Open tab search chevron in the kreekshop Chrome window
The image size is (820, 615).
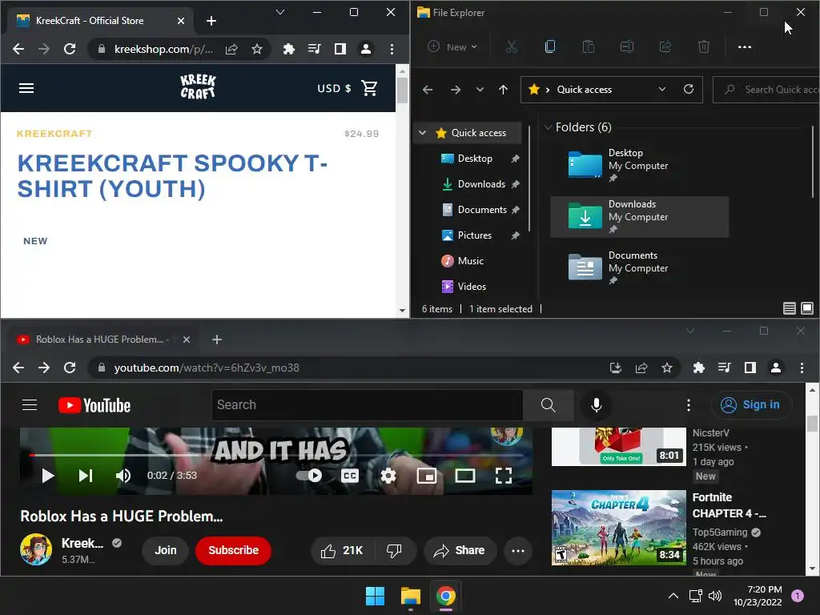tap(280, 12)
